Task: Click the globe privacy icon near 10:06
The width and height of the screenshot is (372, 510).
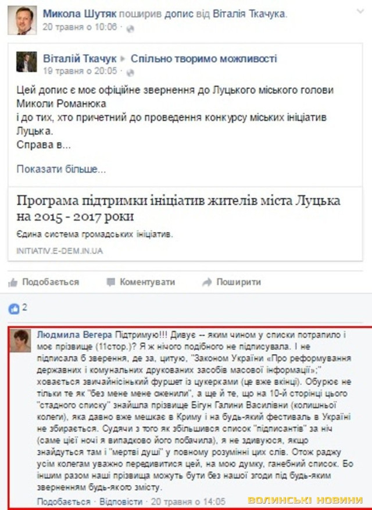Action: tap(130, 28)
